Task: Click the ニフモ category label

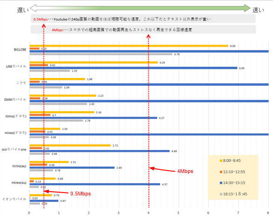Action: [x=21, y=83]
